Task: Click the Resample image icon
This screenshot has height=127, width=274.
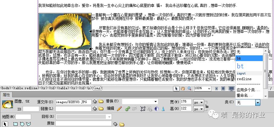Action: [150, 109]
